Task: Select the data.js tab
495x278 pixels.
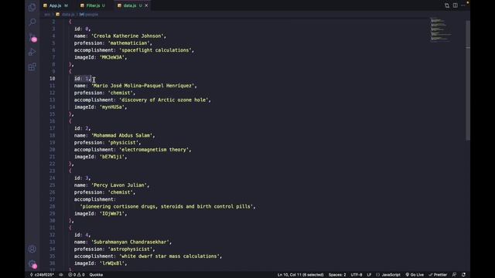Action: (x=130, y=5)
